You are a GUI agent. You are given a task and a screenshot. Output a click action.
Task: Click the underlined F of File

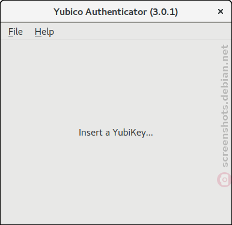[10, 32]
